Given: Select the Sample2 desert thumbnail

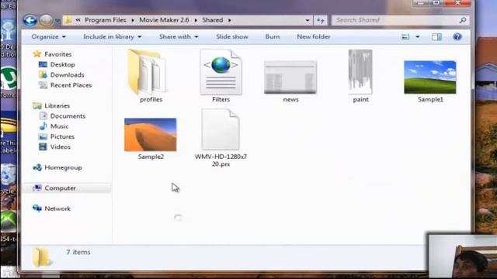Looking at the screenshot, I should [151, 135].
